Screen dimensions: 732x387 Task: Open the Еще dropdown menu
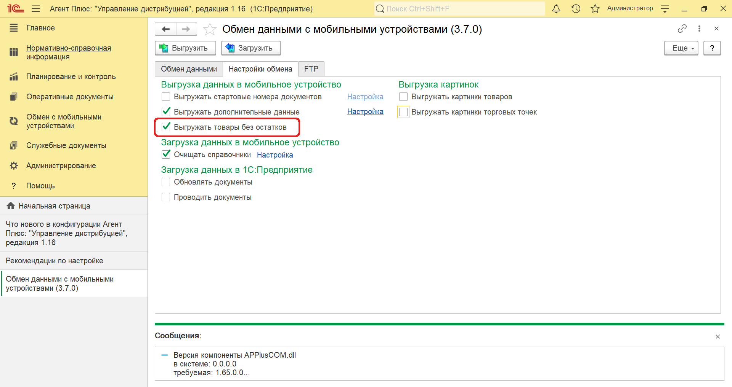coord(681,48)
